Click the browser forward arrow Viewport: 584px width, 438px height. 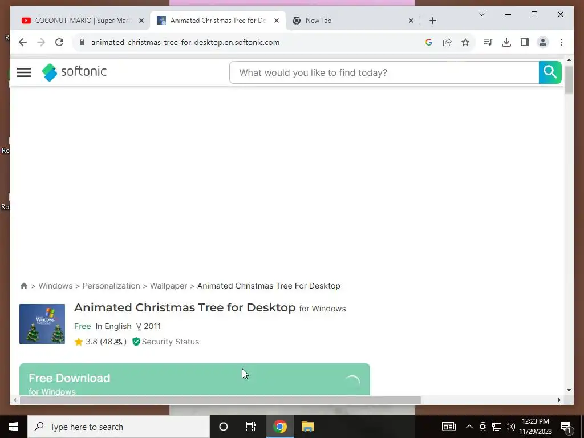41,42
